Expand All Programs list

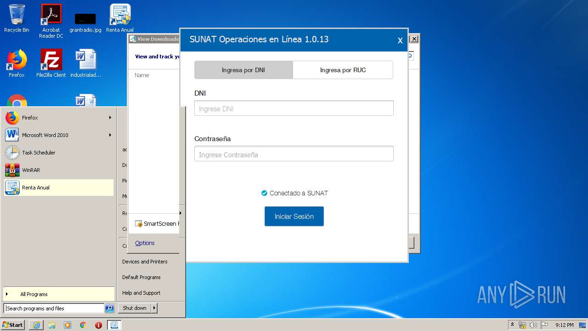[x=59, y=294]
